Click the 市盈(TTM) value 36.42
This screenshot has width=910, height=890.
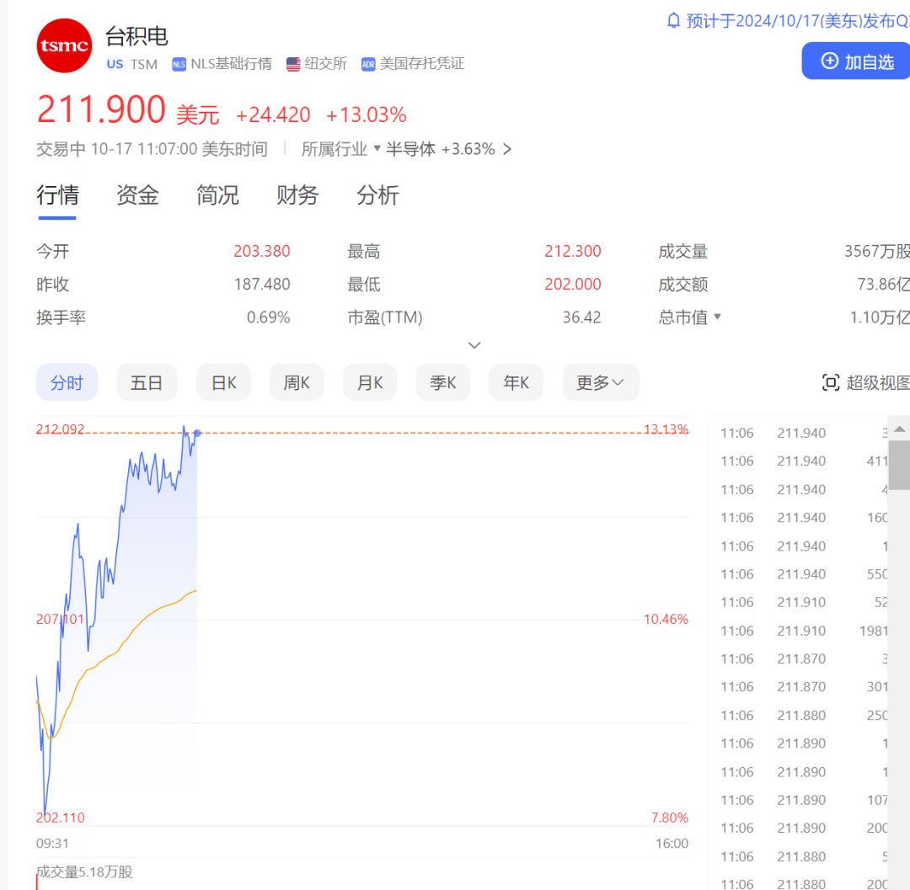581,317
